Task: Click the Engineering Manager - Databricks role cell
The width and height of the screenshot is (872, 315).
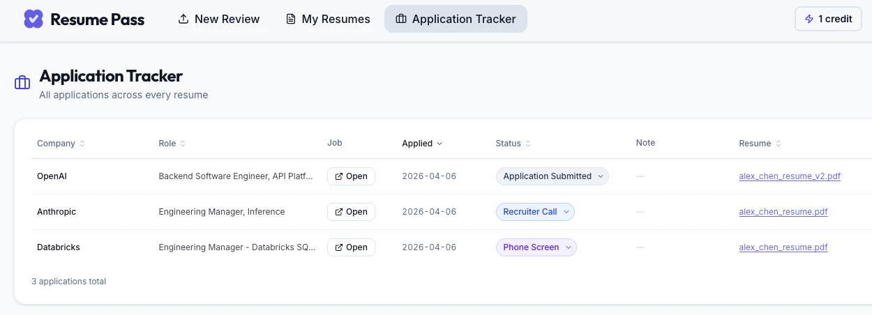Action: 237,247
